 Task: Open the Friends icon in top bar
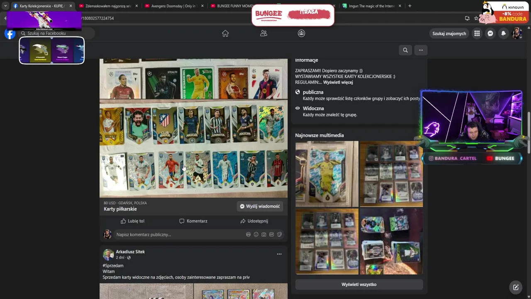(263, 33)
